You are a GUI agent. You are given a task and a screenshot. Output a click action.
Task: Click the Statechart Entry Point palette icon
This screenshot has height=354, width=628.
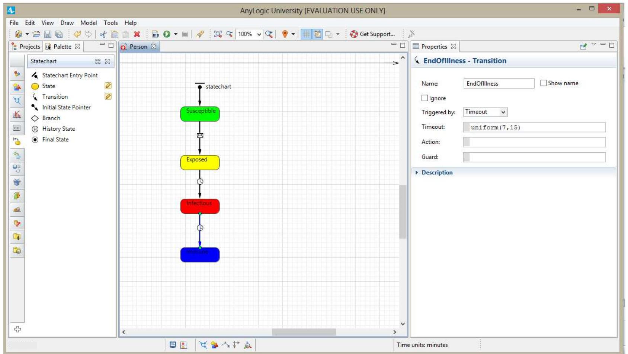pos(35,75)
